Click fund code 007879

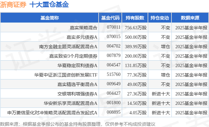(114, 55)
